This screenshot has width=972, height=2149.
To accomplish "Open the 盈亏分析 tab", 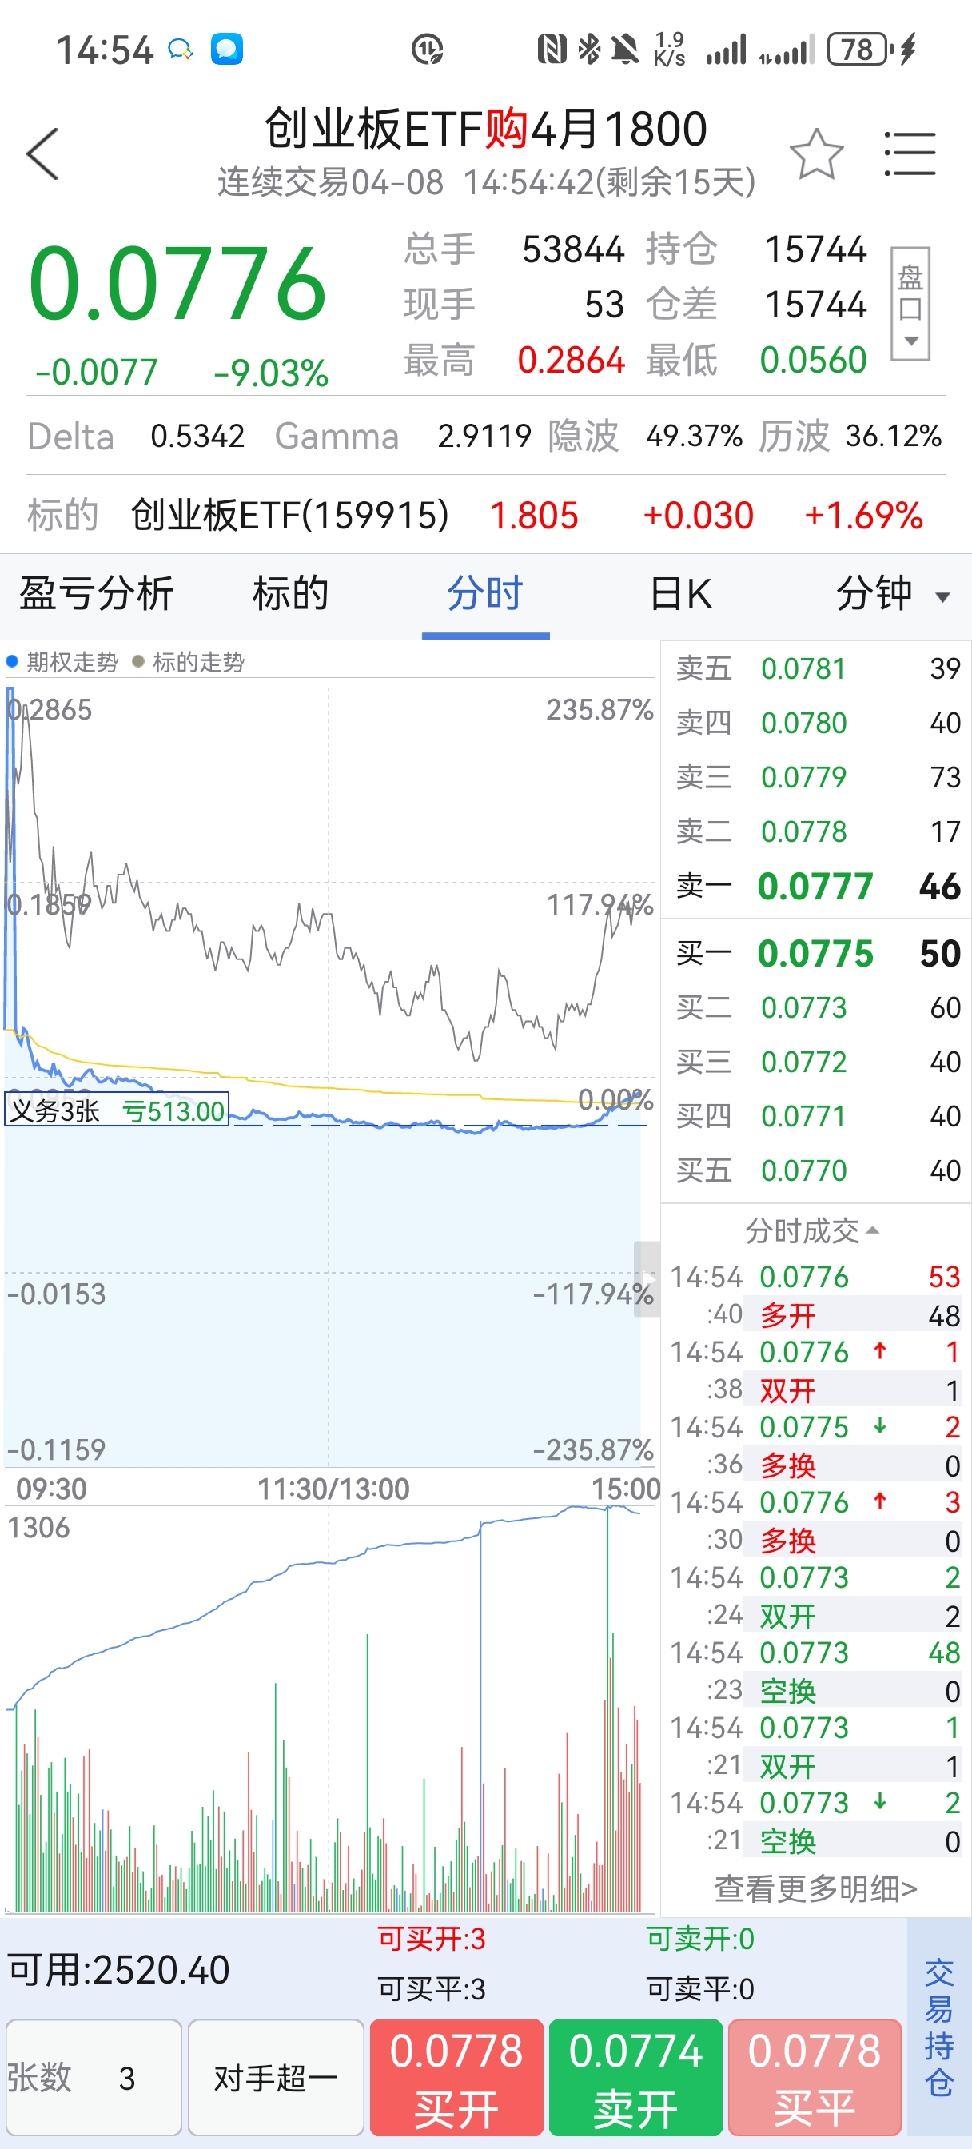I will tap(96, 594).
